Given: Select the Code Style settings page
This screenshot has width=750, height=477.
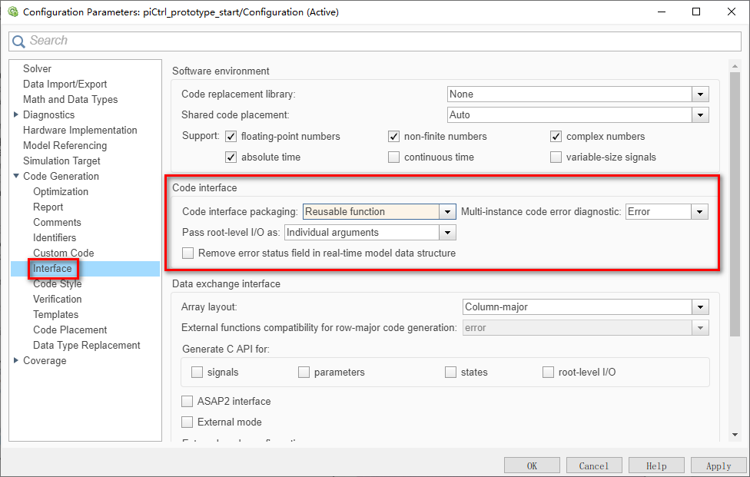Looking at the screenshot, I should pos(59,283).
